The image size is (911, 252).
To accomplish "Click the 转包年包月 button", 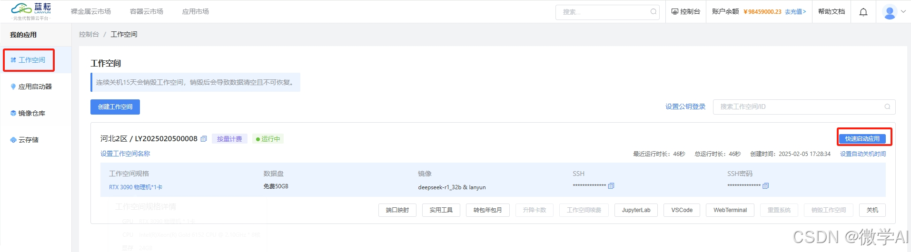I will tap(488, 210).
